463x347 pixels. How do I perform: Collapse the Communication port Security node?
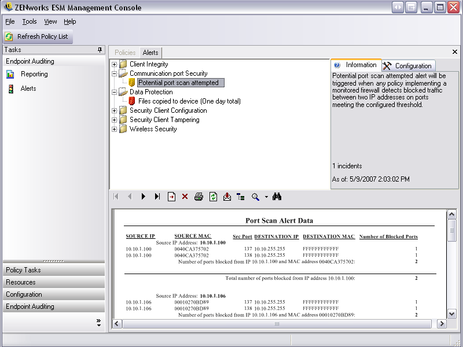(x=114, y=74)
